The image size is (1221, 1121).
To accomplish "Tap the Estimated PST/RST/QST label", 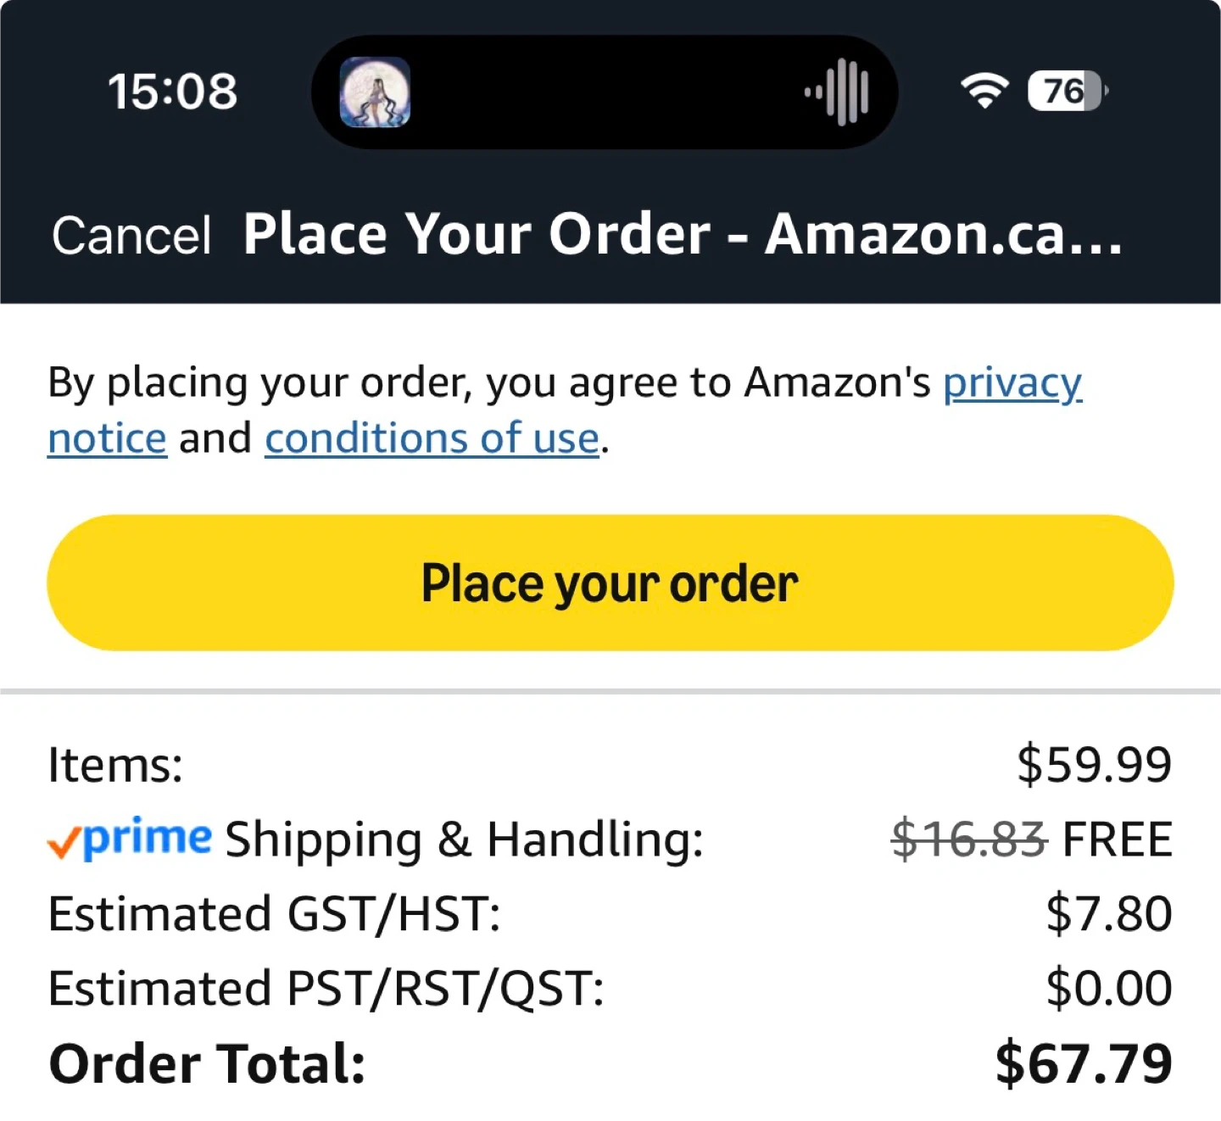I will pos(326,989).
